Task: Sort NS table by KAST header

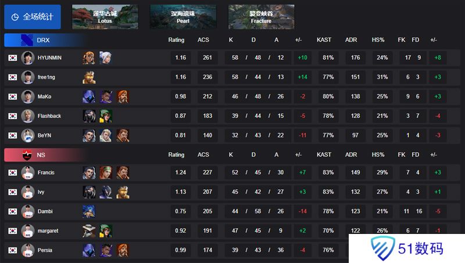Action: click(324, 154)
